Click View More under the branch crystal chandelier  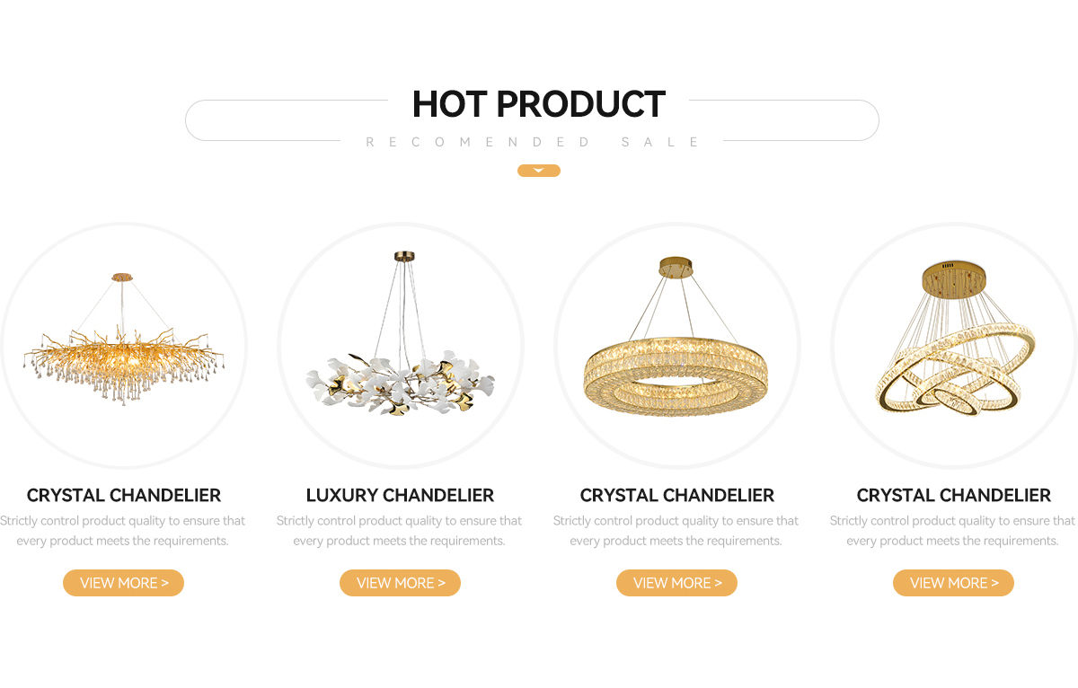pyautogui.click(x=123, y=583)
